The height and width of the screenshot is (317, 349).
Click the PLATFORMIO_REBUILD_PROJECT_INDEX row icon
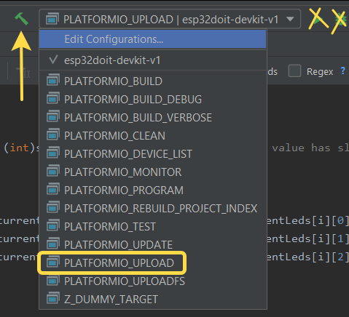point(53,207)
